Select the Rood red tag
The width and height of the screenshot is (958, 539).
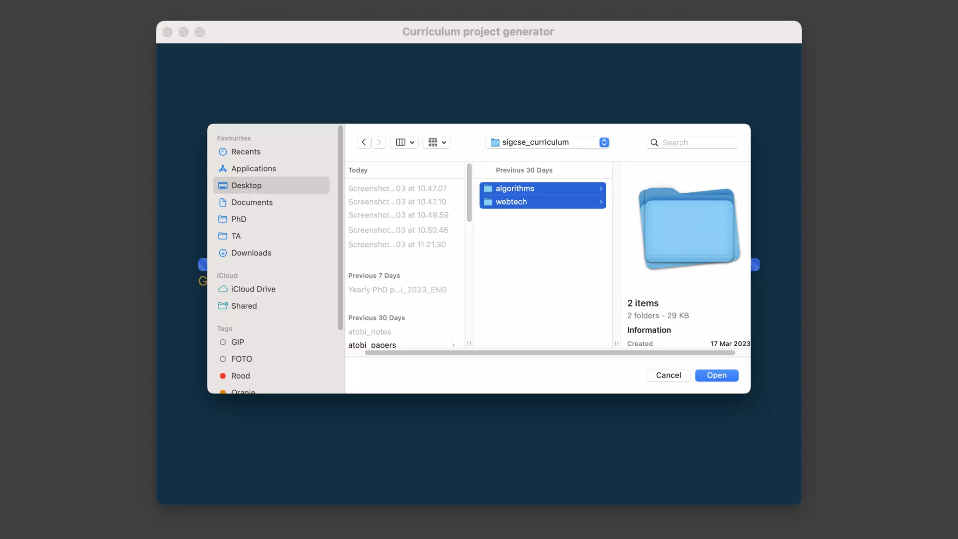click(240, 376)
